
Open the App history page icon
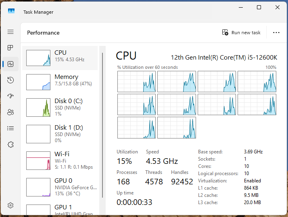(x=10, y=80)
